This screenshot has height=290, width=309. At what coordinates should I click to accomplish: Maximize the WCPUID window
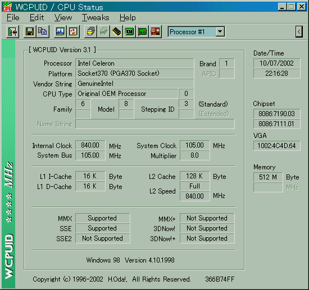tap(292, 7)
